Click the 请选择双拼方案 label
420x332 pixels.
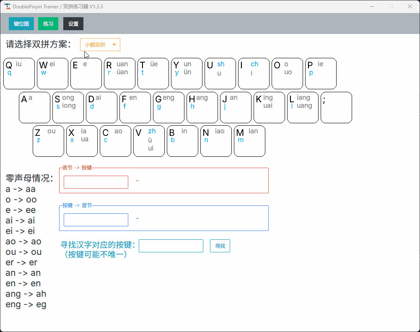[39, 44]
